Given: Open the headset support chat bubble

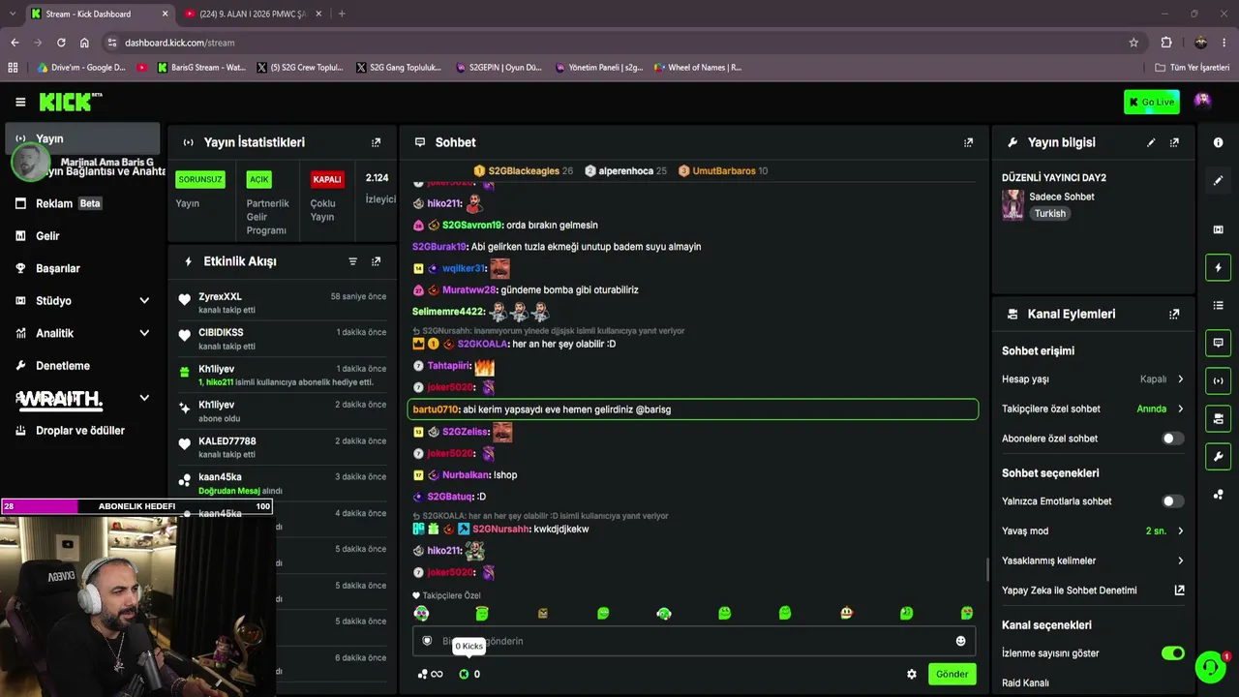Looking at the screenshot, I should tap(1210, 667).
